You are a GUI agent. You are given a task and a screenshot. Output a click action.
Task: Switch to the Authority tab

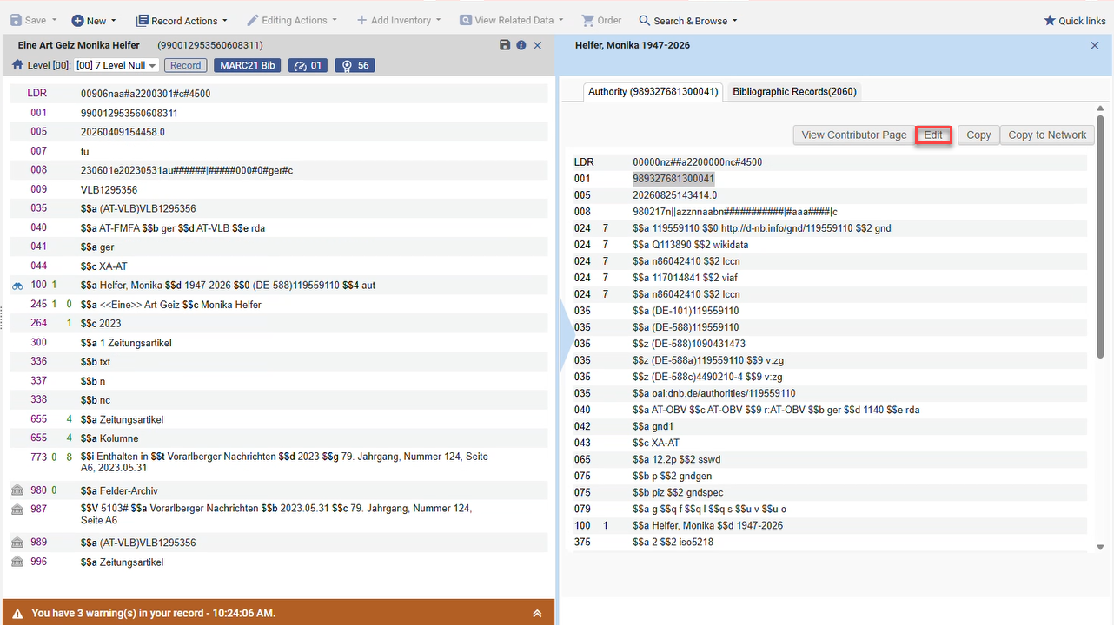click(653, 91)
